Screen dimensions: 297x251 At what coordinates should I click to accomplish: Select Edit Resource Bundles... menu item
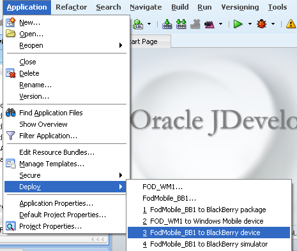[67, 152]
